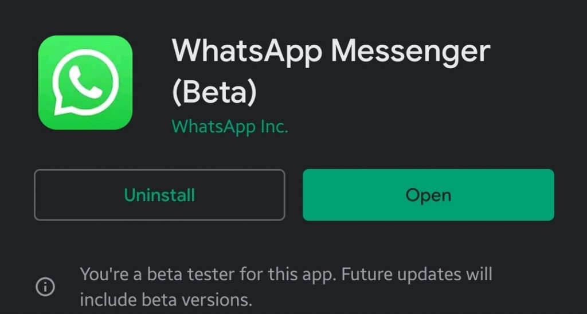Click the word WhatsApp in the app title
The image size is (587, 314).
click(x=247, y=52)
